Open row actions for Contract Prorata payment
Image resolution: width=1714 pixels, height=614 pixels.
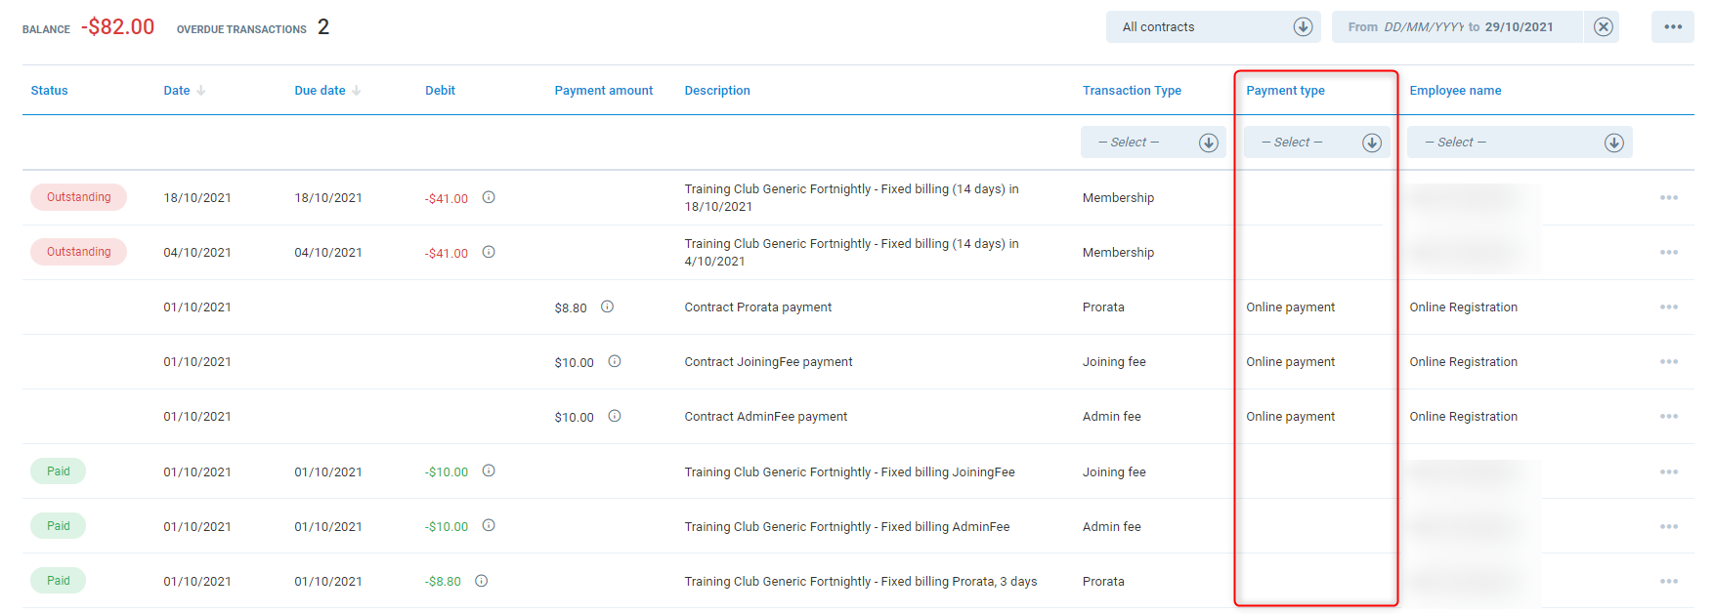tap(1668, 307)
